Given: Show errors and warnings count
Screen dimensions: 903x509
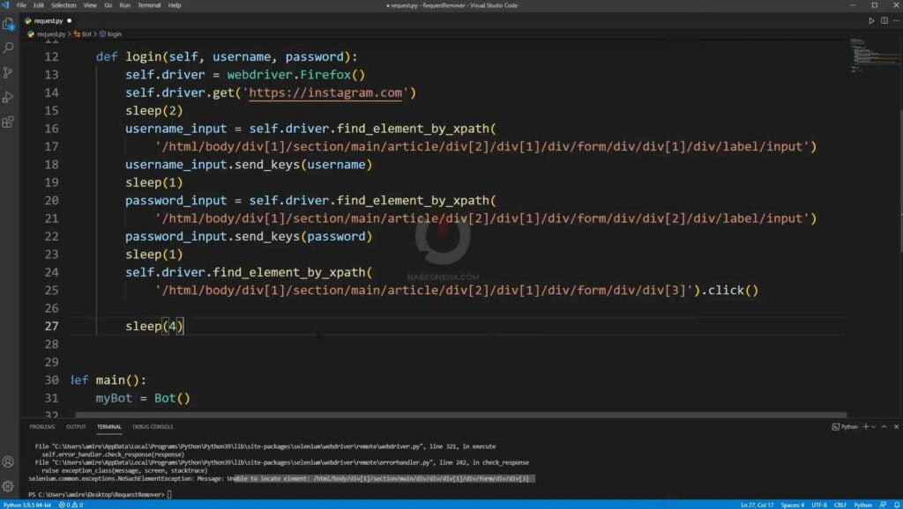Looking at the screenshot, I should (x=71, y=505).
